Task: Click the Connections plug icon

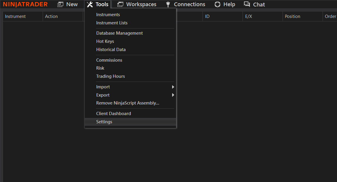Action: point(168,4)
